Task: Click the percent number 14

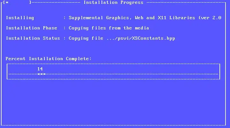Action: 40,69
